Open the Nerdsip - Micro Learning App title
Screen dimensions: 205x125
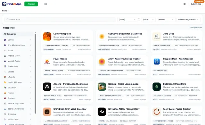point(123,84)
